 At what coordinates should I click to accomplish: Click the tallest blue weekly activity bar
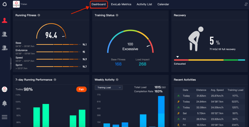click(161, 111)
